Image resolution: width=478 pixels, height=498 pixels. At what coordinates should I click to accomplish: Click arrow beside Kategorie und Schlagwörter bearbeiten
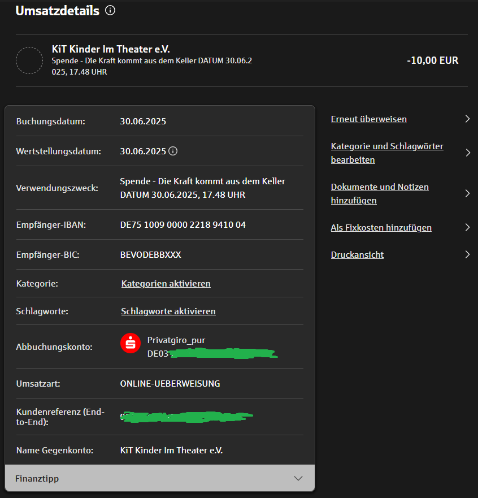tap(467, 153)
